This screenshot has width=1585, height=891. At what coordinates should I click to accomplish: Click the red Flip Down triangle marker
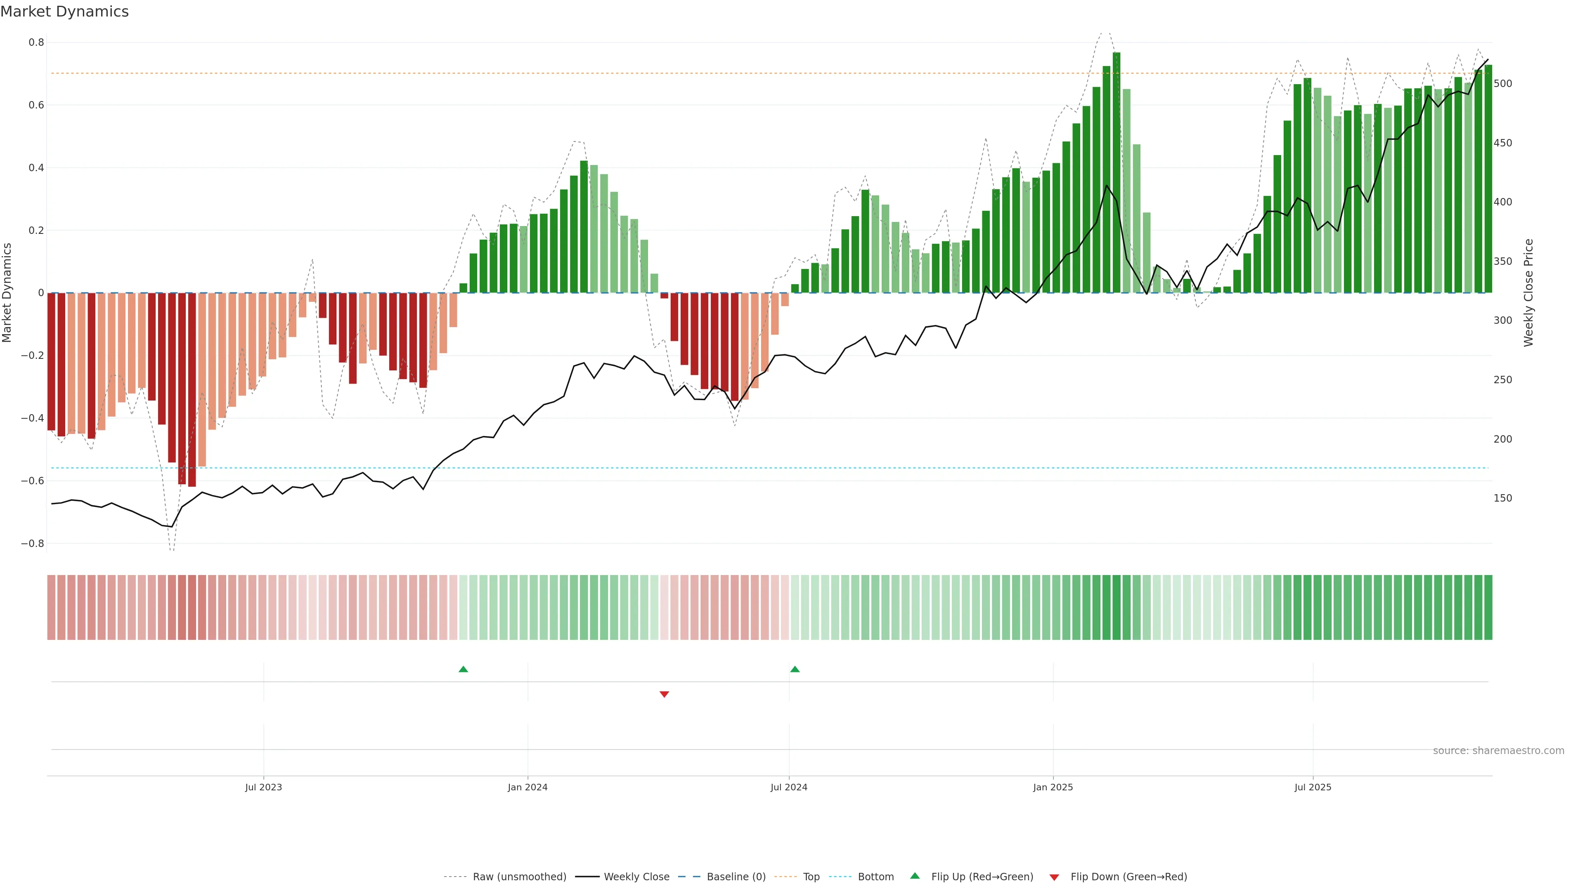(664, 694)
